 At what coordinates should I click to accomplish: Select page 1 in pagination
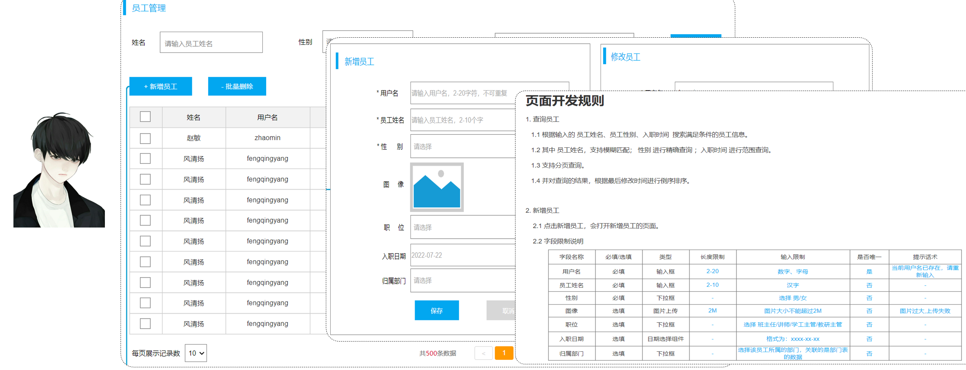point(504,353)
